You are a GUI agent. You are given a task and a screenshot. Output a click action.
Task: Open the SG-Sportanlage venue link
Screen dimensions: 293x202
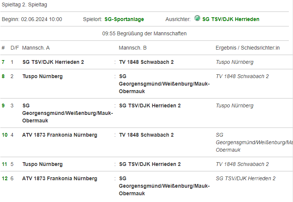[x=124, y=19]
